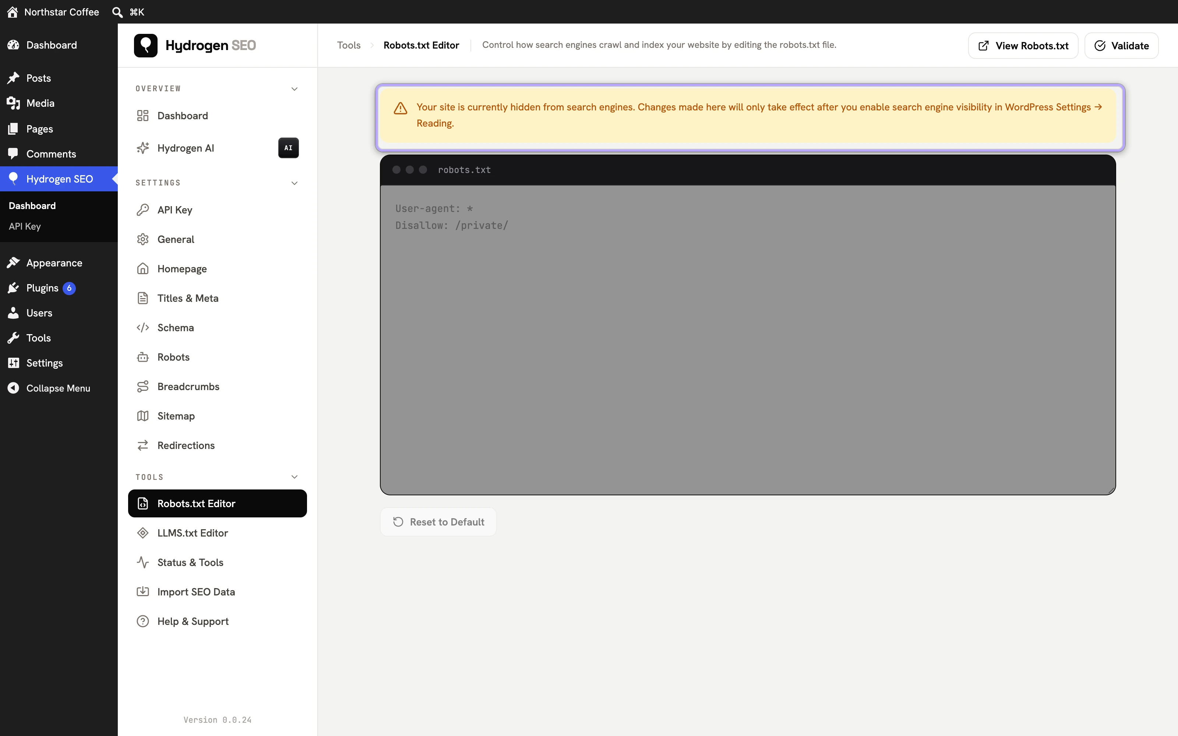
Task: Click the Import SEO Data download icon
Action: click(142, 592)
